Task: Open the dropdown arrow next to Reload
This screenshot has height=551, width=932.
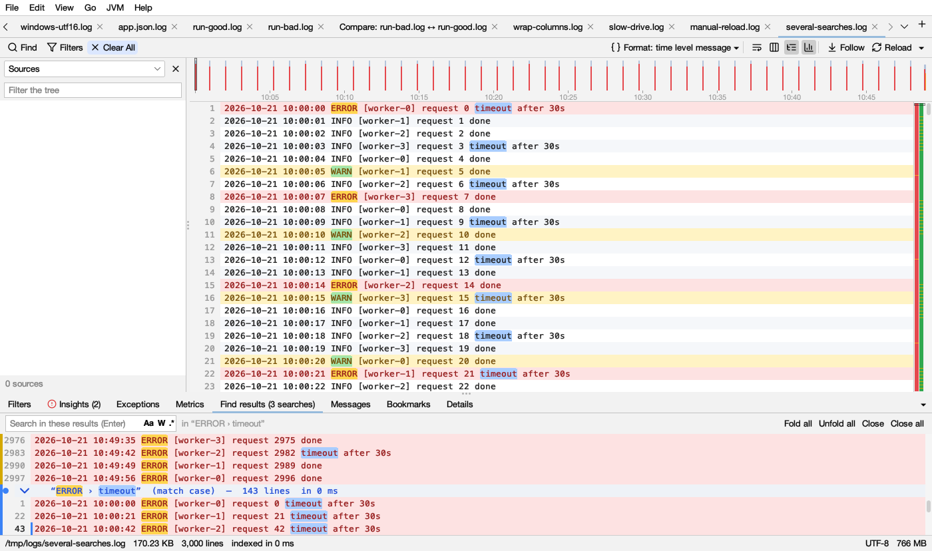Action: pos(921,48)
